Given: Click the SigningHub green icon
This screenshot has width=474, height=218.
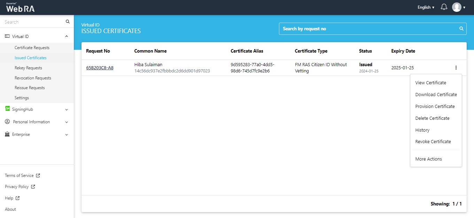Looking at the screenshot, I should click(x=7, y=109).
